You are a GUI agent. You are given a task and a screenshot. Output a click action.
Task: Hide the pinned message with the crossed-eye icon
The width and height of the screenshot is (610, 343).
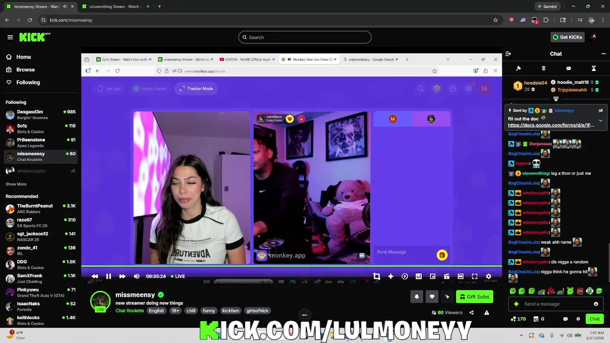[600, 111]
